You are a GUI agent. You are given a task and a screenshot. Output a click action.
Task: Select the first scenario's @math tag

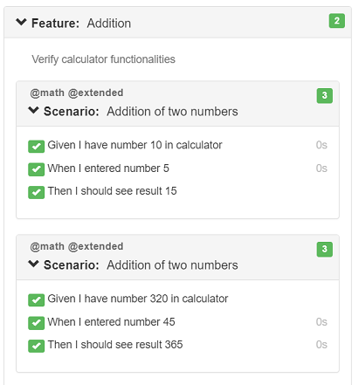coord(47,93)
